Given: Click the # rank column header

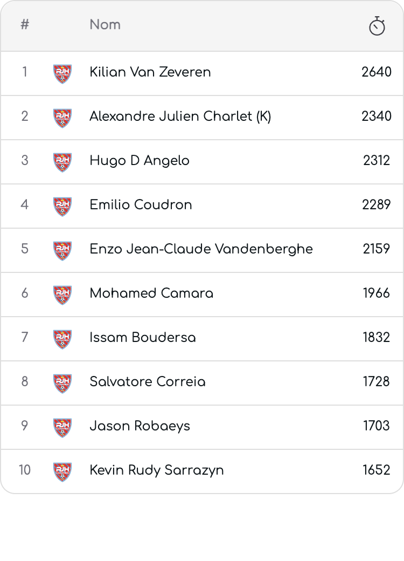Looking at the screenshot, I should (x=25, y=25).
